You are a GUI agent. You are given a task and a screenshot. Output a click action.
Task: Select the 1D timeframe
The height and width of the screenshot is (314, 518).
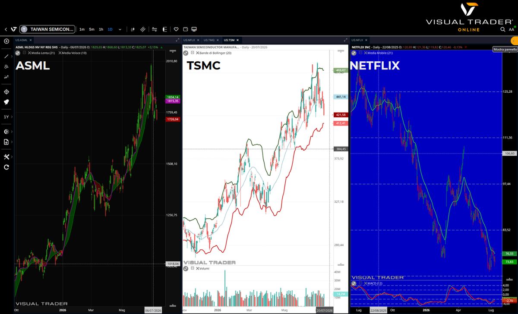tap(110, 29)
